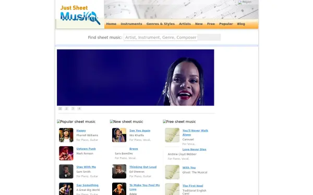Open the Uptown Funk link
Image resolution: width=313 pixels, height=195 pixels.
coord(86,149)
